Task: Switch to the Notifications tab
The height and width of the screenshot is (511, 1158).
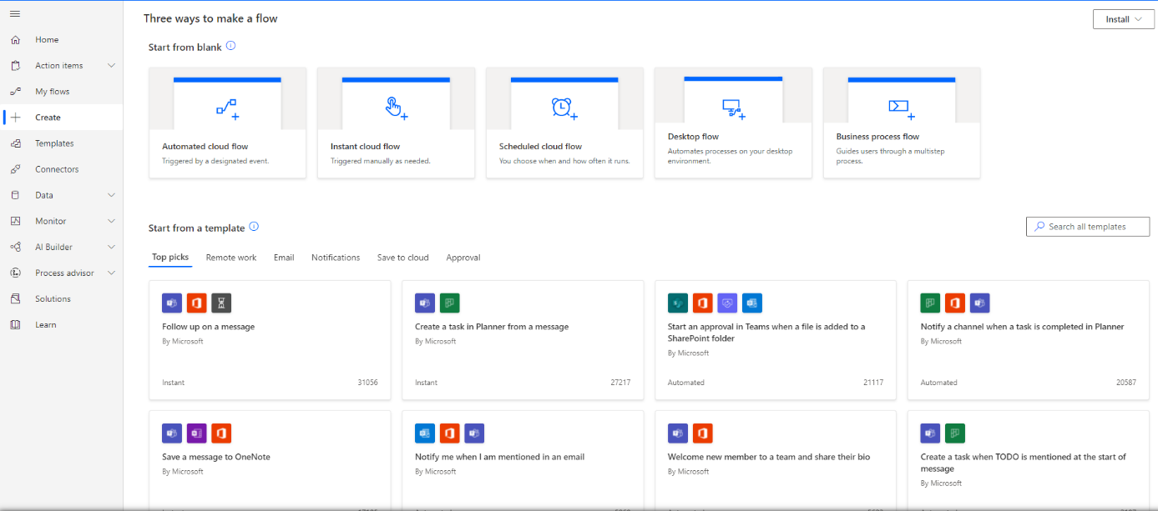Action: pos(336,258)
